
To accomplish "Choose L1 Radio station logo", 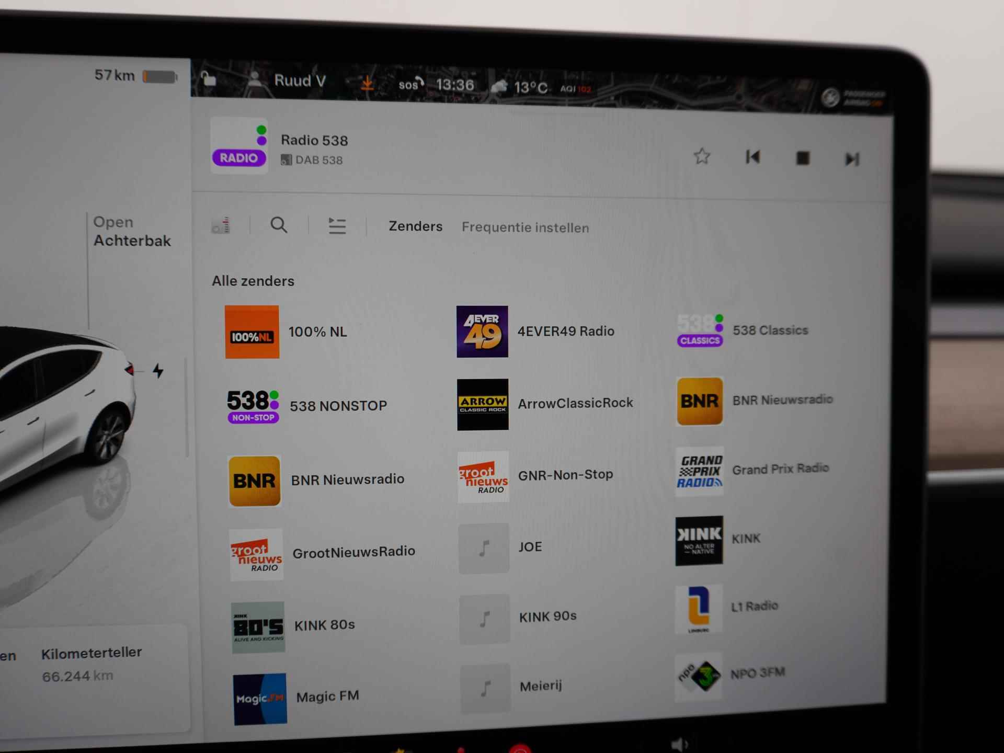I will [699, 609].
